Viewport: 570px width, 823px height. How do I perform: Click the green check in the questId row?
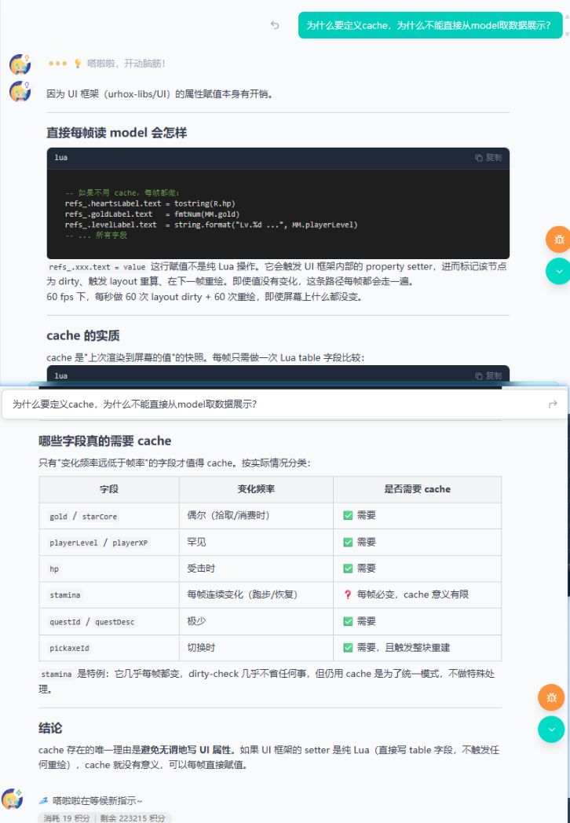[348, 621]
